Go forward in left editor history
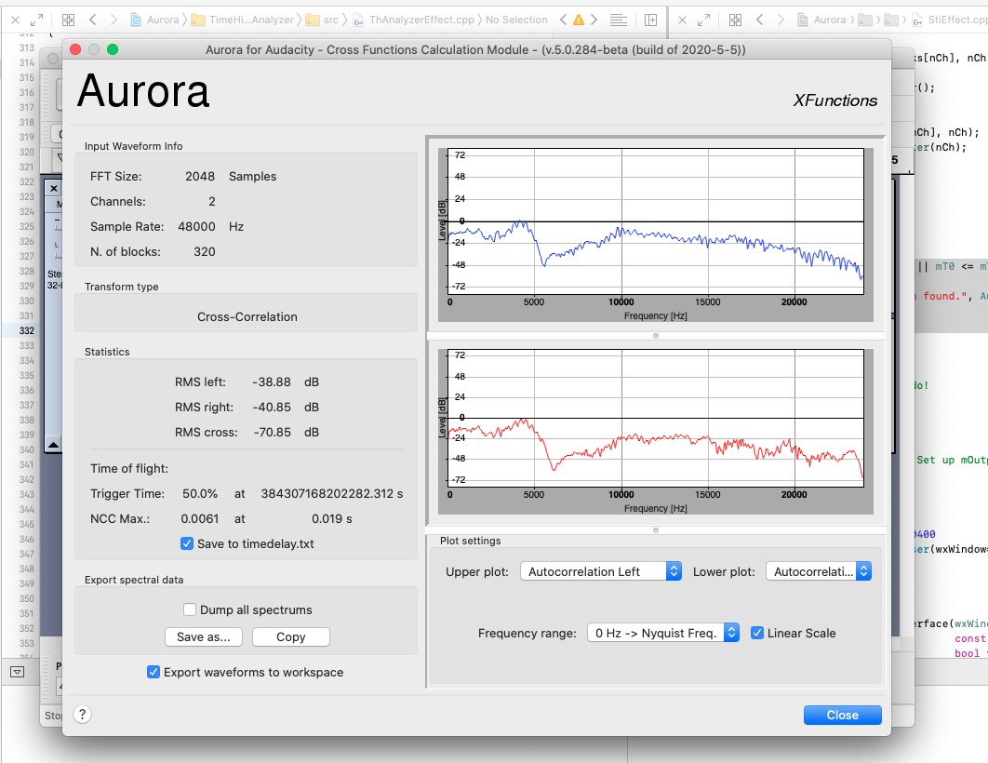Viewport: 988px width, 763px height. (113, 20)
